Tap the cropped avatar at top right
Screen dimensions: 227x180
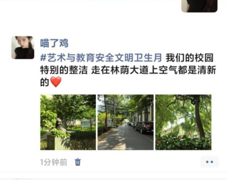pyautogui.click(x=199, y=6)
